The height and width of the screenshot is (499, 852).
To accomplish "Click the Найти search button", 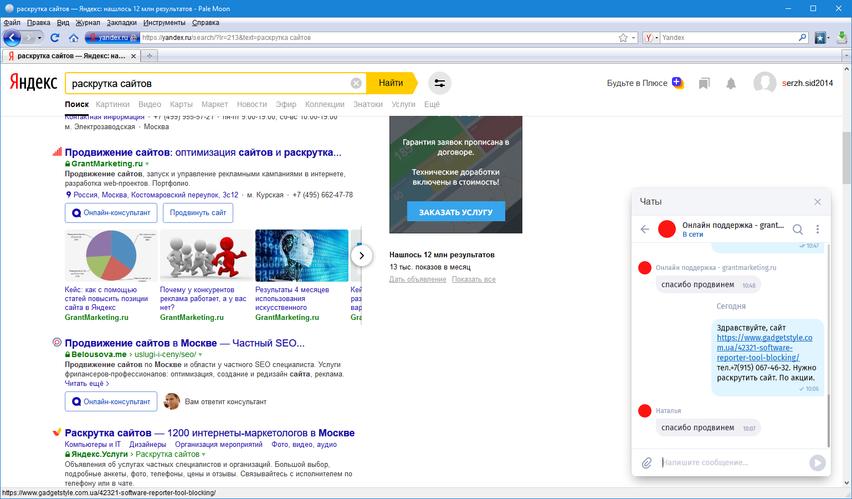I will tap(391, 83).
